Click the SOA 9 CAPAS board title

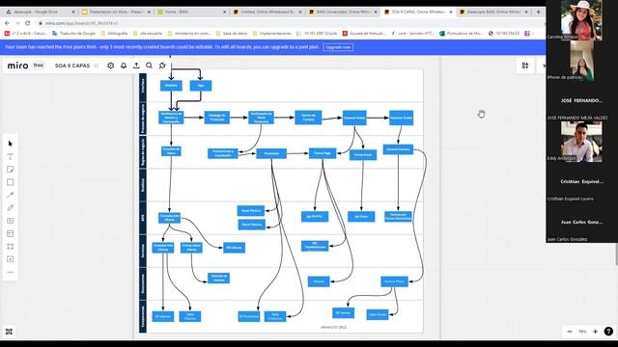(72, 66)
